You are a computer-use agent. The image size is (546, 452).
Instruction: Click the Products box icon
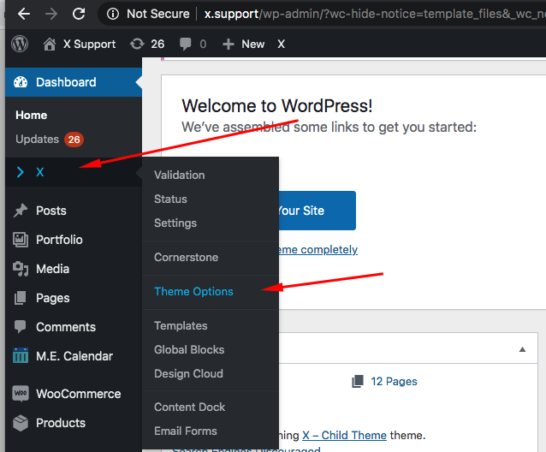[x=21, y=423]
